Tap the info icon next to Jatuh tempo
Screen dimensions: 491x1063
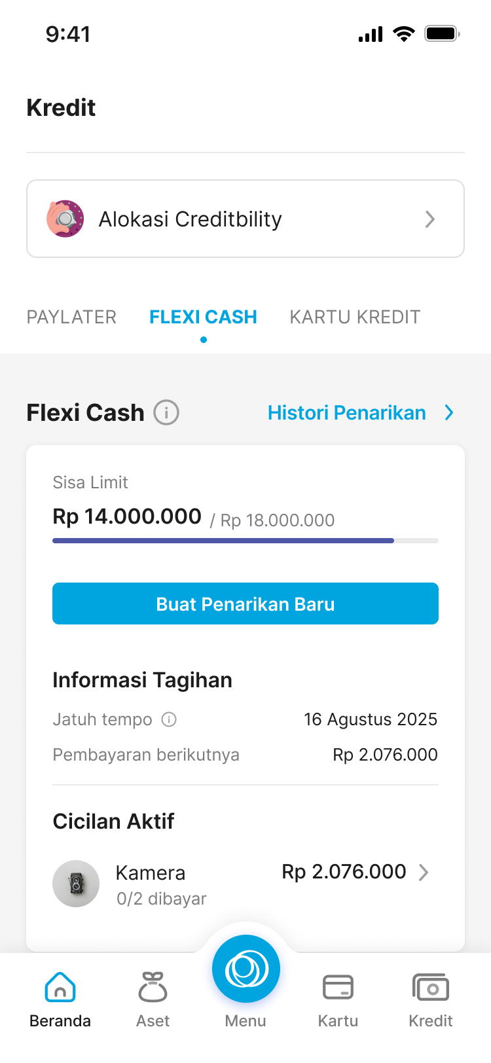(169, 719)
